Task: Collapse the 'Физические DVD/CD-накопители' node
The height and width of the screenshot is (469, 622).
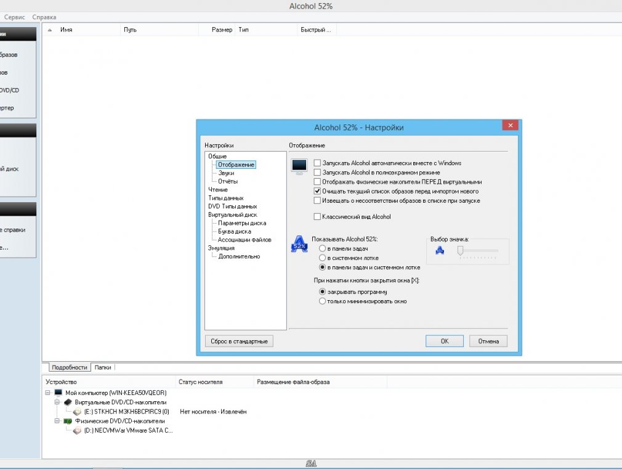Action: [x=57, y=421]
